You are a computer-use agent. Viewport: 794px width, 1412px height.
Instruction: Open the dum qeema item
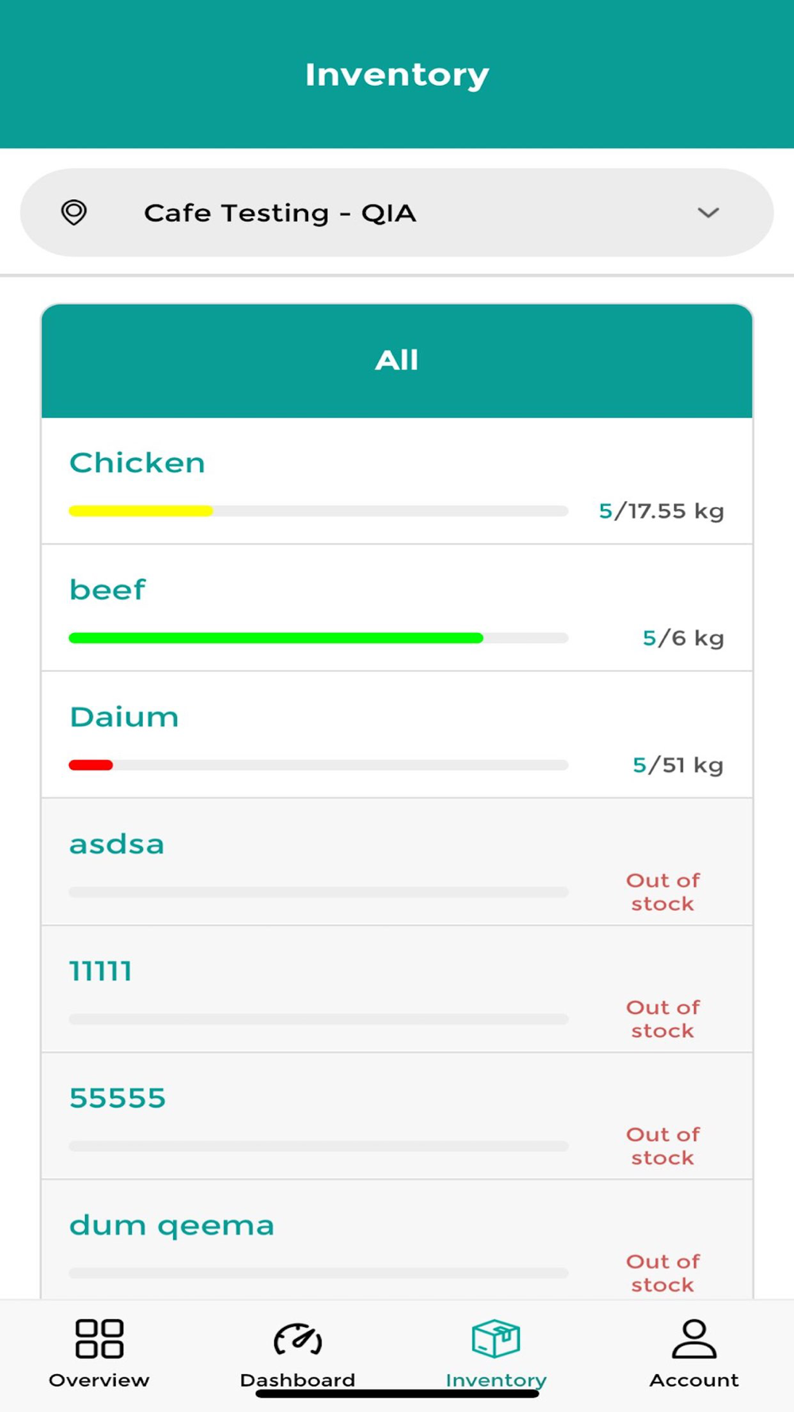[x=397, y=1240]
